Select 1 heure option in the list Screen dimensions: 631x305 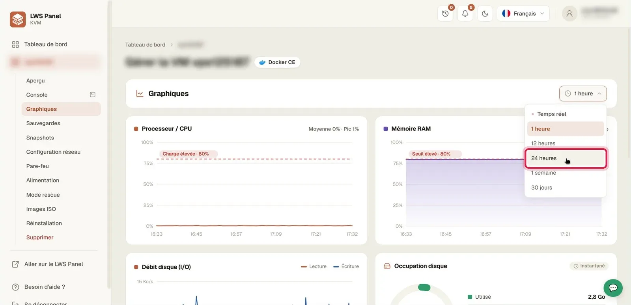tap(566, 129)
